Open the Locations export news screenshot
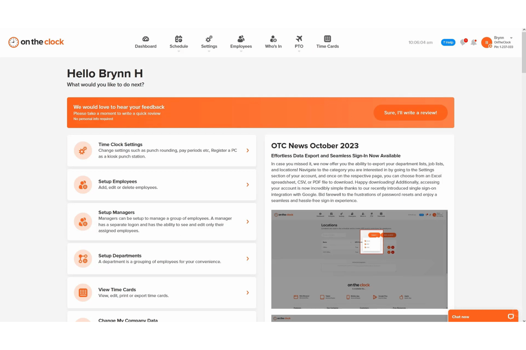 click(359, 259)
